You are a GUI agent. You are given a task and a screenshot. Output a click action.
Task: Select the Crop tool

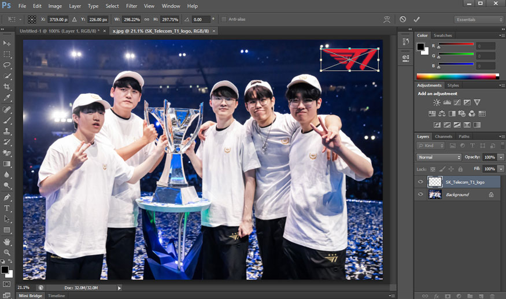[x=6, y=87]
